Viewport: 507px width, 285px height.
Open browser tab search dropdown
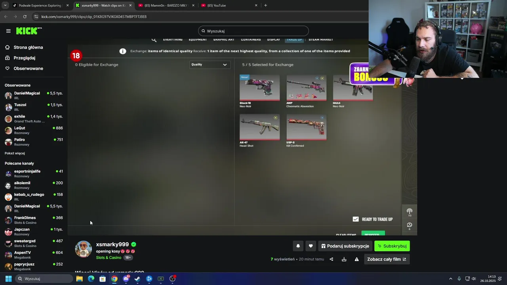(5, 6)
